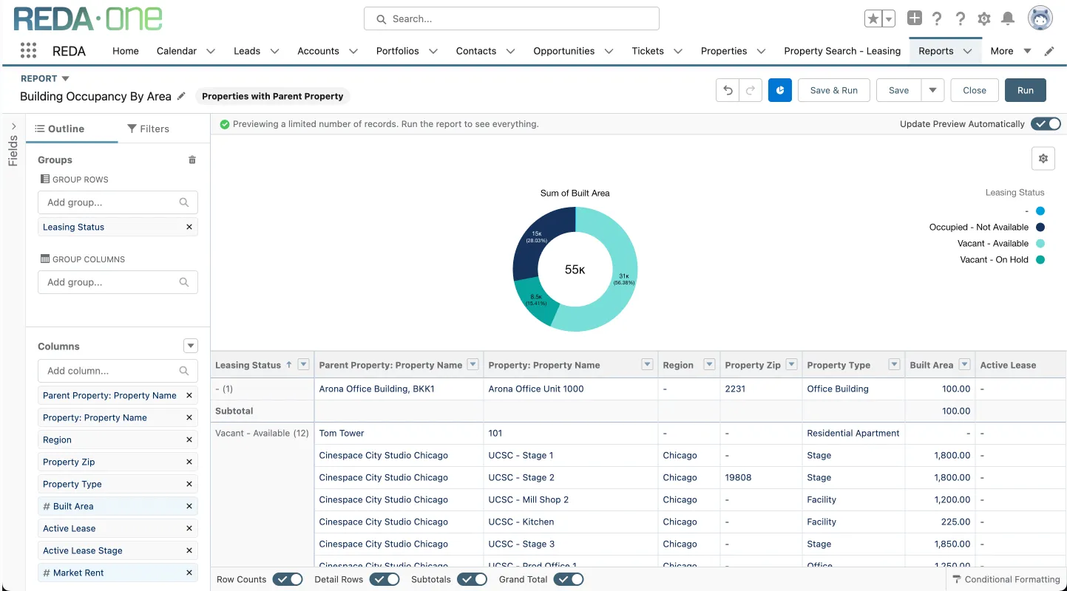Open Salesforce notifications bell
1067x591 pixels.
click(x=1007, y=18)
